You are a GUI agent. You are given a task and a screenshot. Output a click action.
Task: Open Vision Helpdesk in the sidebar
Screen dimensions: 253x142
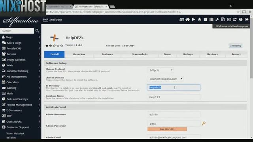15,133
